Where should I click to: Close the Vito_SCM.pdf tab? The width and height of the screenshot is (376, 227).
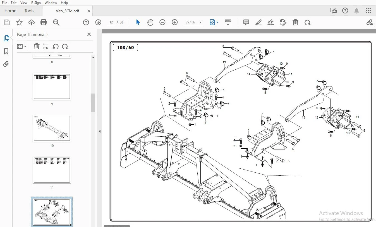pos(89,11)
